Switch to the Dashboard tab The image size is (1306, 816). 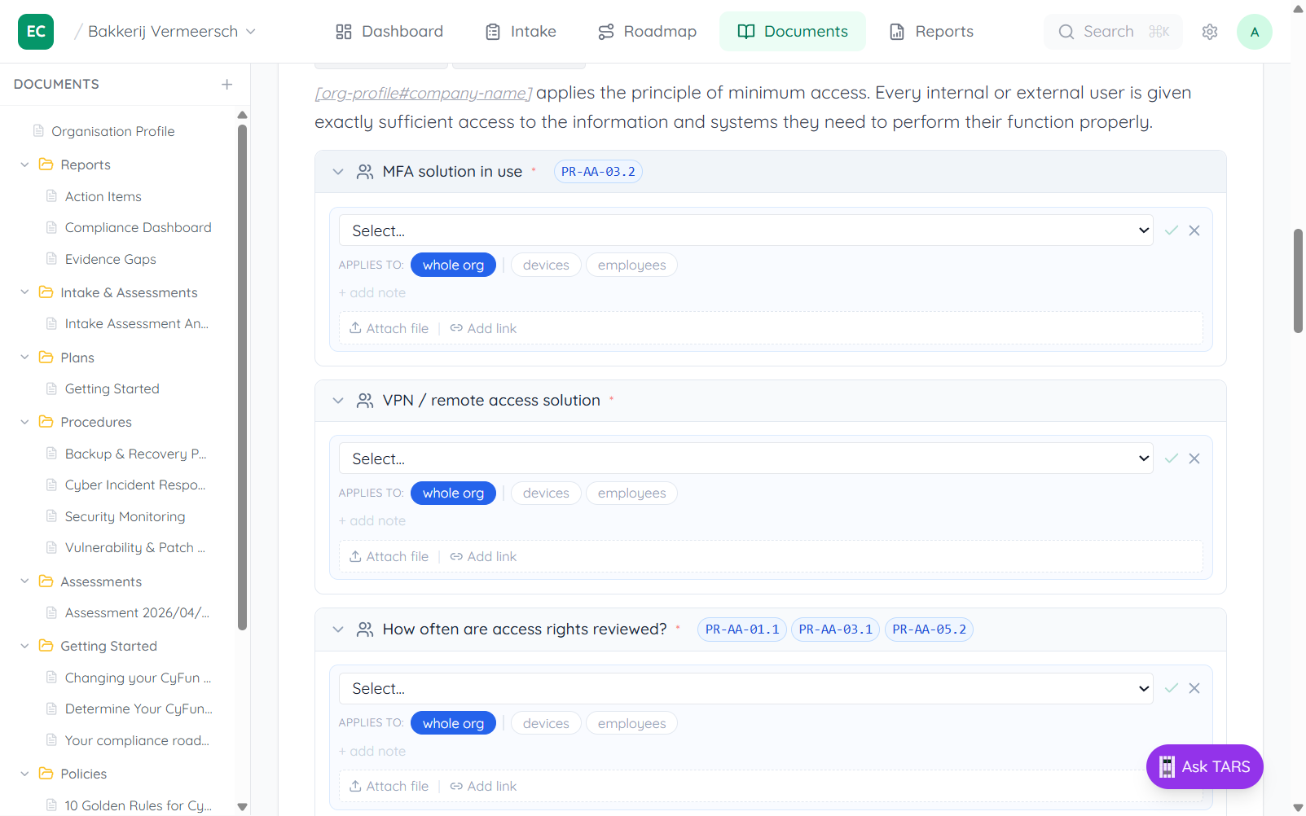pyautogui.click(x=389, y=31)
